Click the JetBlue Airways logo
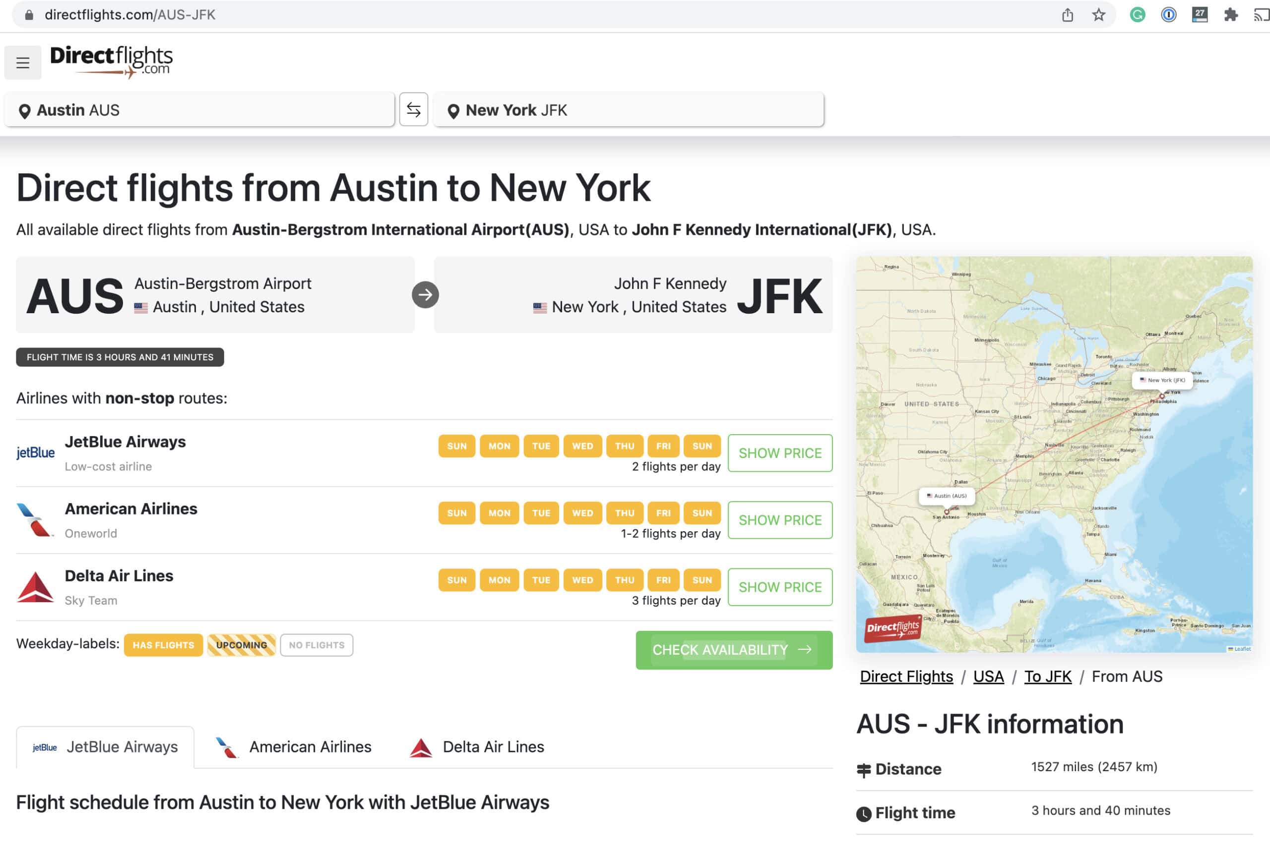1270x844 pixels. coord(35,452)
